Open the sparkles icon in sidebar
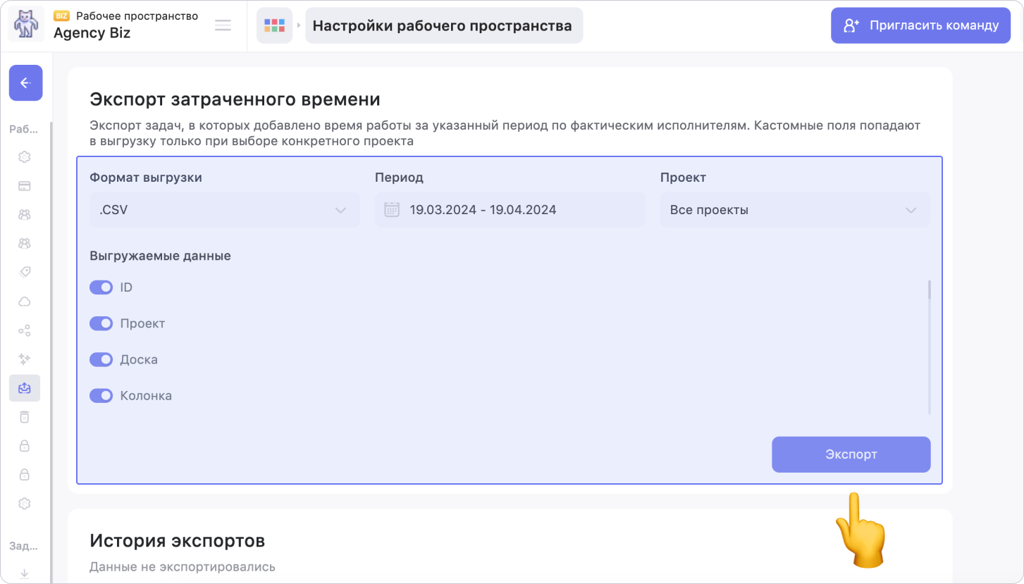1024x584 pixels. pyautogui.click(x=25, y=359)
